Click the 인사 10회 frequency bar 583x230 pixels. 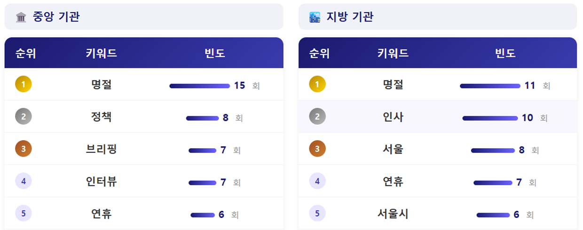(490, 118)
